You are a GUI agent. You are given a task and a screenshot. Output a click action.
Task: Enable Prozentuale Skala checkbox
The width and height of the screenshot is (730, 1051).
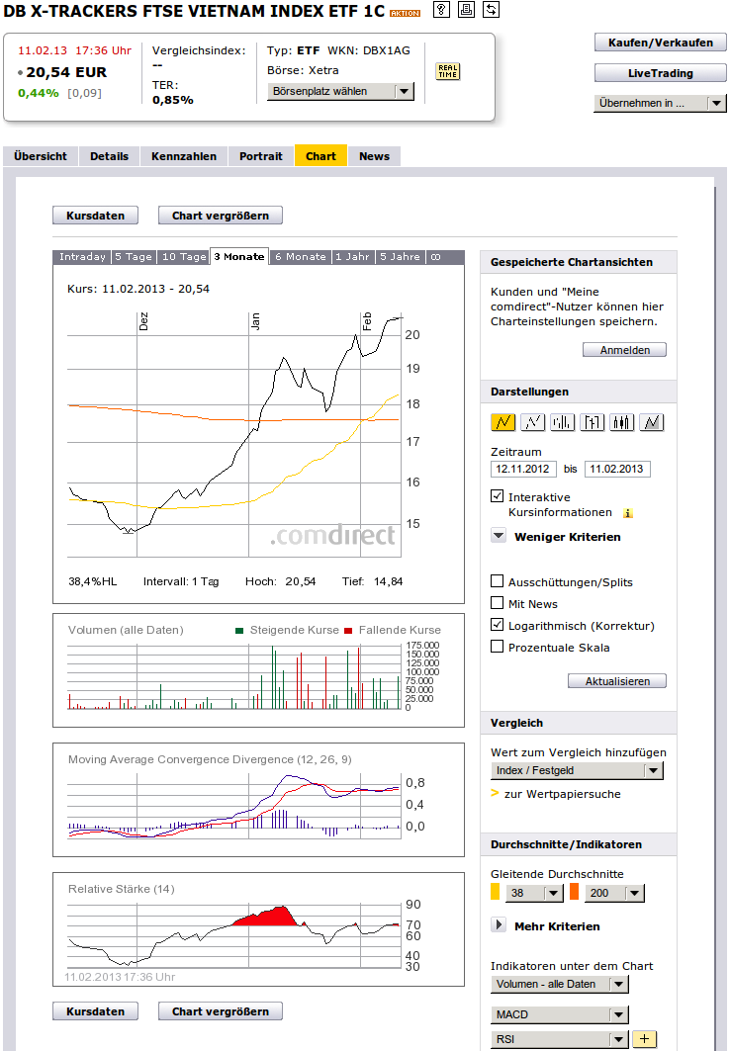497,647
